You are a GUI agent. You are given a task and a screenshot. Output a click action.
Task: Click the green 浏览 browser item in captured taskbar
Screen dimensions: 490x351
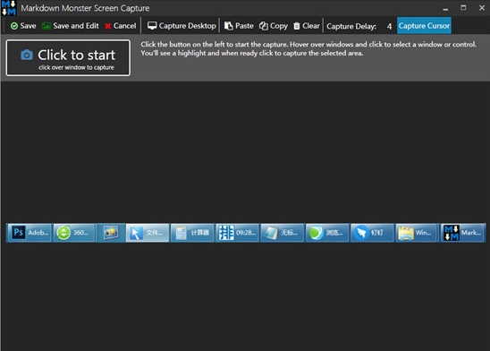point(327,233)
